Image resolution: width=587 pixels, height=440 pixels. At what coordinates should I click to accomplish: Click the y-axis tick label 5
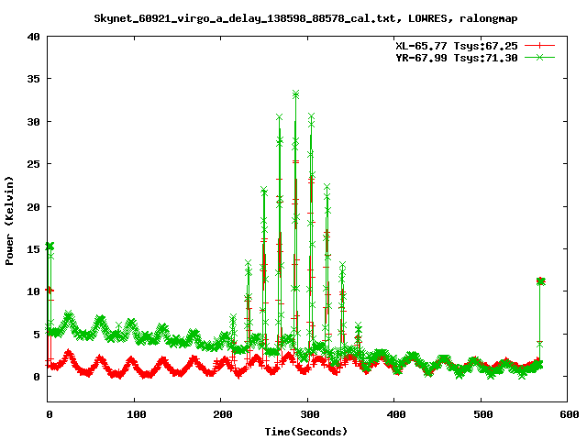coord(37,334)
